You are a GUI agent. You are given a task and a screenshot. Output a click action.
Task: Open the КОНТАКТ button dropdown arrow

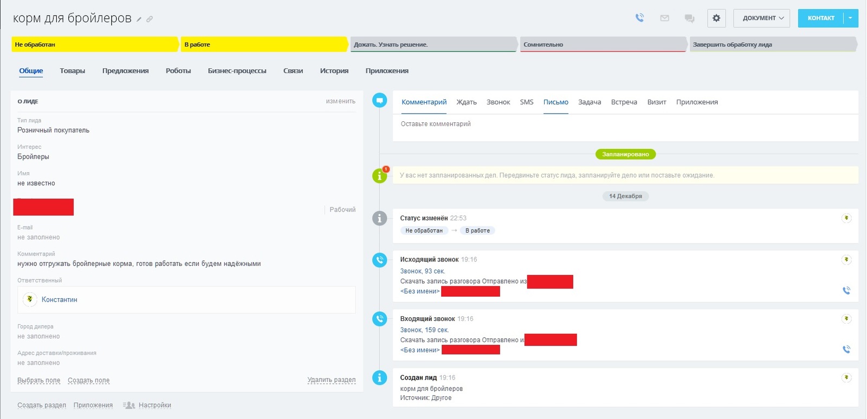850,18
